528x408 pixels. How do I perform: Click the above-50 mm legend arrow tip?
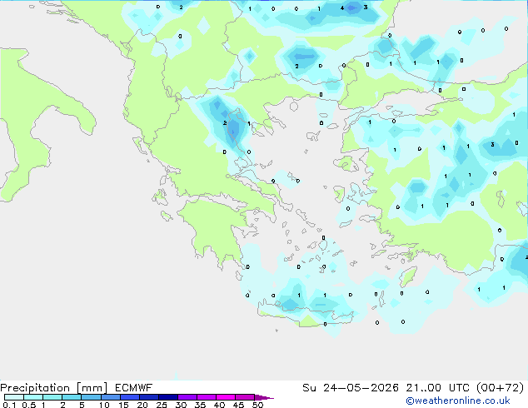(264, 397)
